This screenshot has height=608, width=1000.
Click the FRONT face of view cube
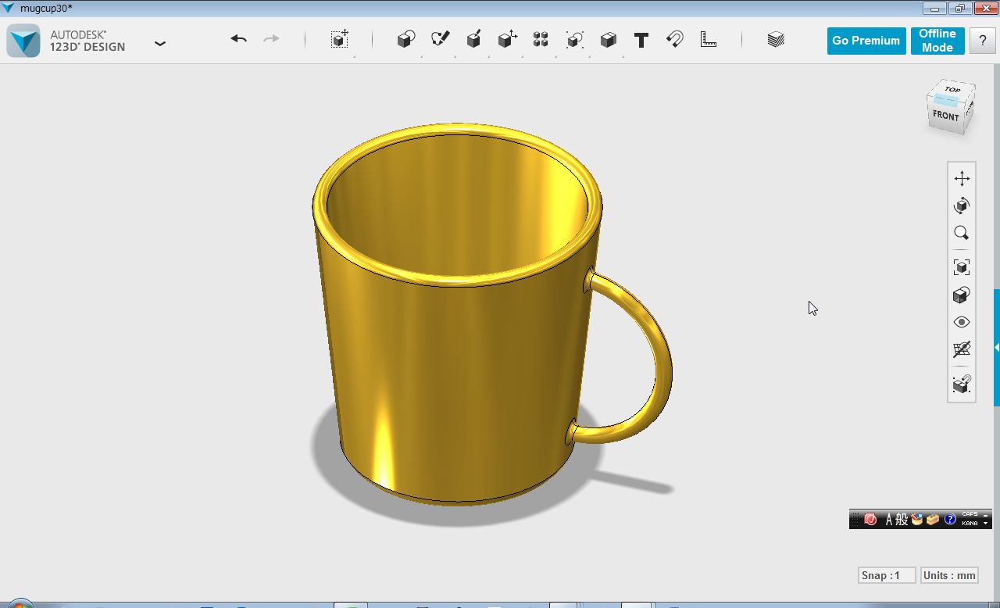click(945, 116)
